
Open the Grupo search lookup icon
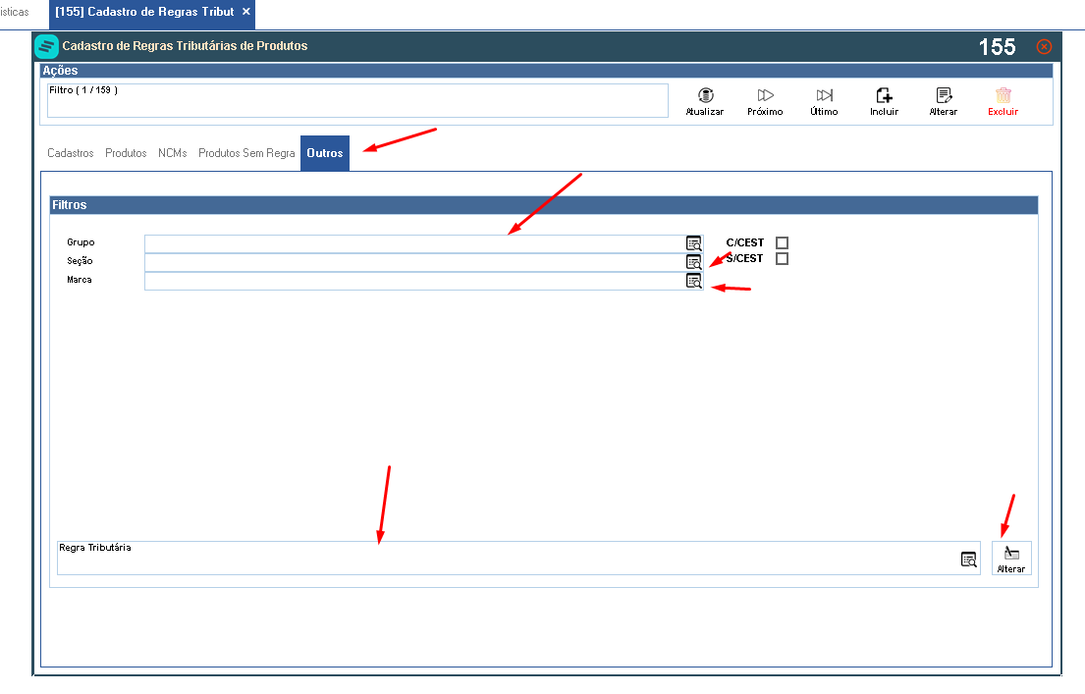click(693, 243)
